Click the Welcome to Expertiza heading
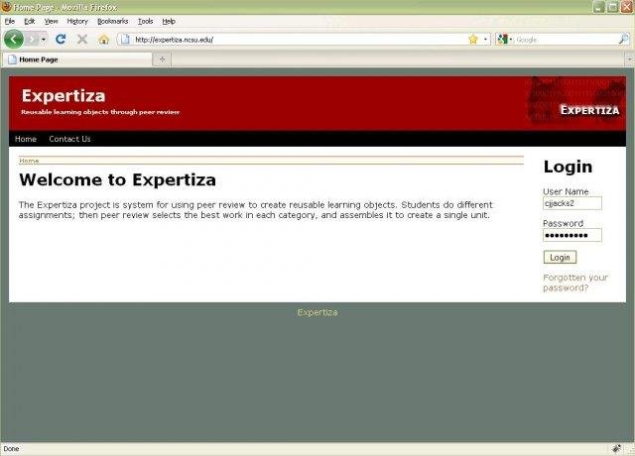This screenshot has width=635, height=456. point(117,180)
